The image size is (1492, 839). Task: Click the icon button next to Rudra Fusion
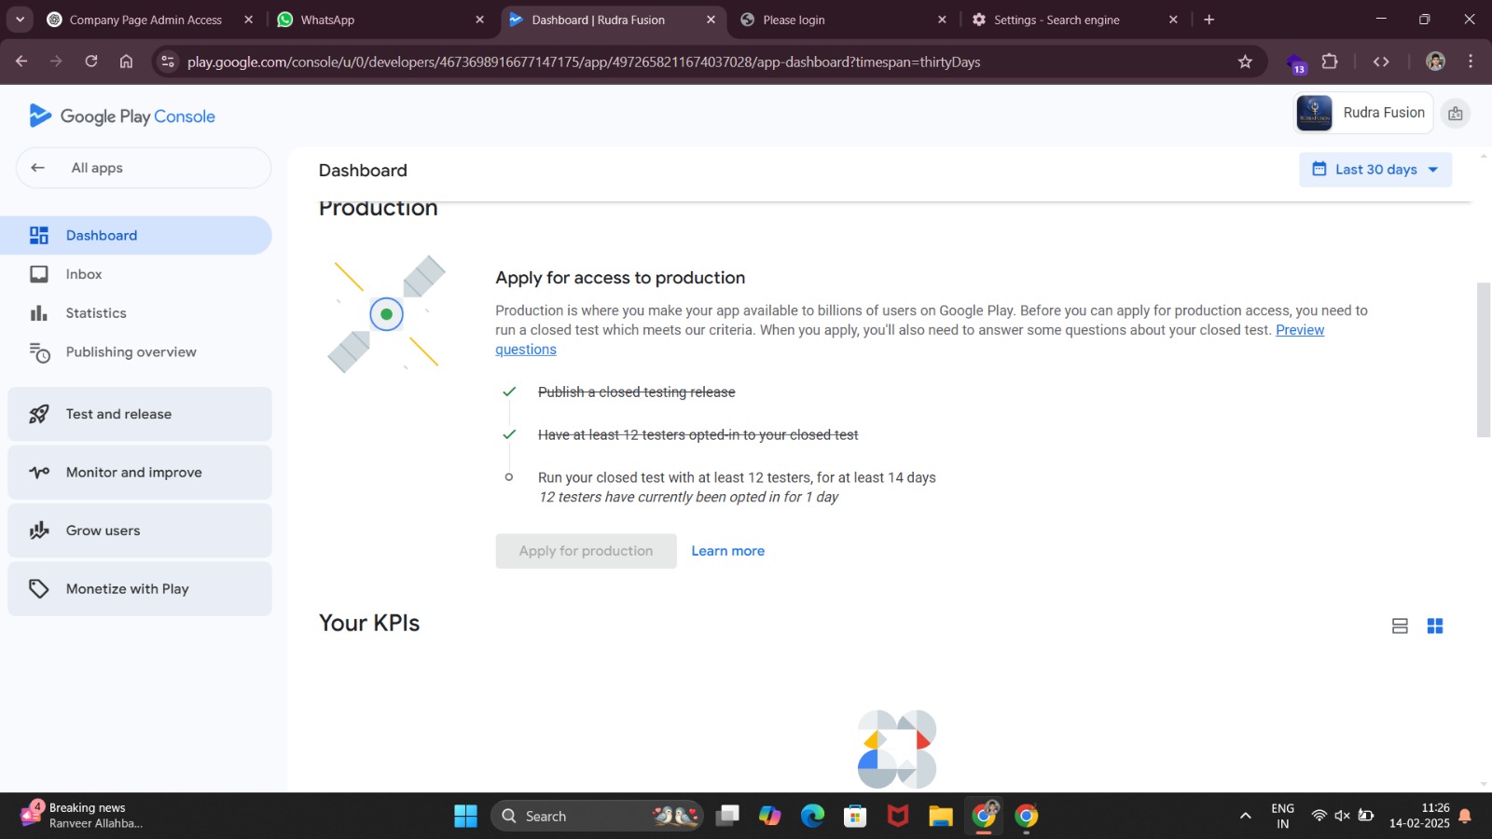1456,114
